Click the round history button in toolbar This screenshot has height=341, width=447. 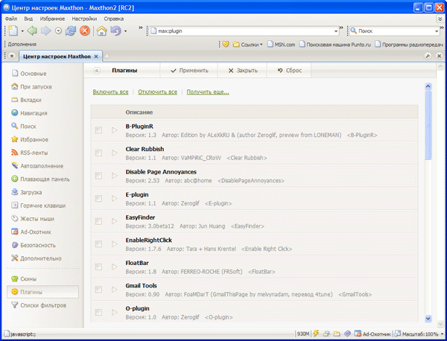pyautogui.click(x=58, y=31)
